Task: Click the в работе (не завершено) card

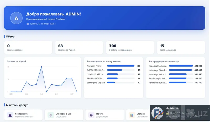Action: pyautogui.click(x=130, y=48)
